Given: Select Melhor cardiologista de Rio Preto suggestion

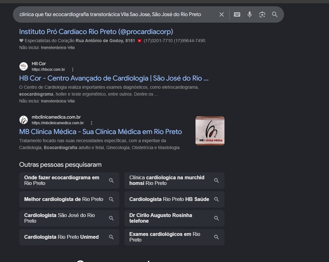Looking at the screenshot, I should tap(69, 199).
